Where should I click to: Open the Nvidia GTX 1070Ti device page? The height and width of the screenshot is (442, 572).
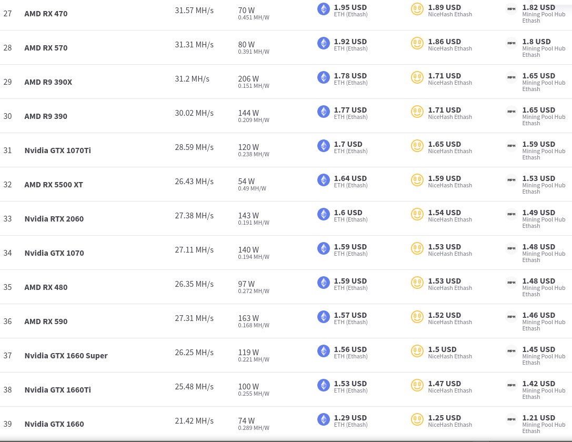[x=58, y=150]
